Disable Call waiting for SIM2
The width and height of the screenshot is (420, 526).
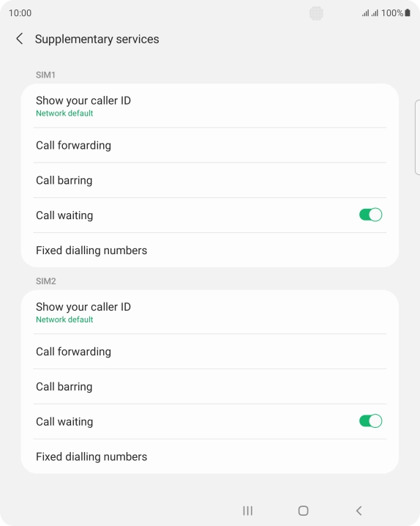pyautogui.click(x=370, y=421)
